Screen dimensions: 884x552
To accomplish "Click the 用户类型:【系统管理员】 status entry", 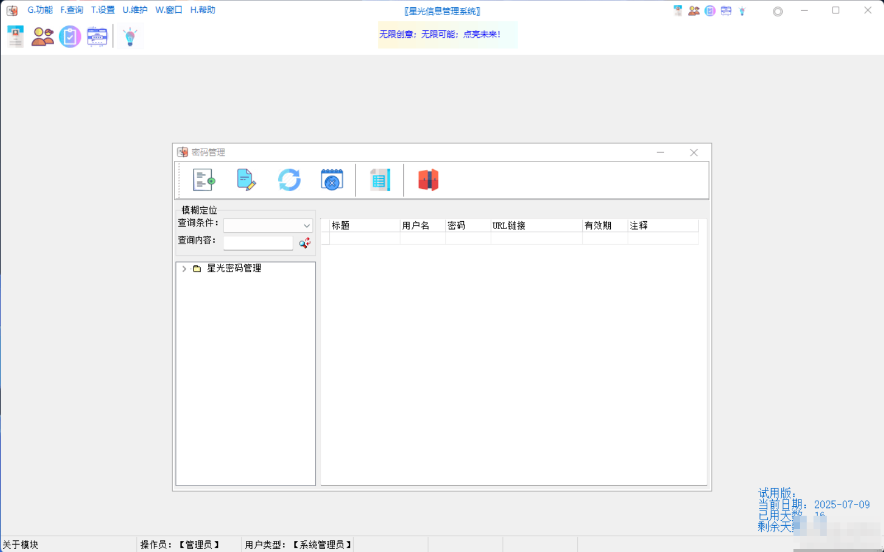I will click(299, 545).
